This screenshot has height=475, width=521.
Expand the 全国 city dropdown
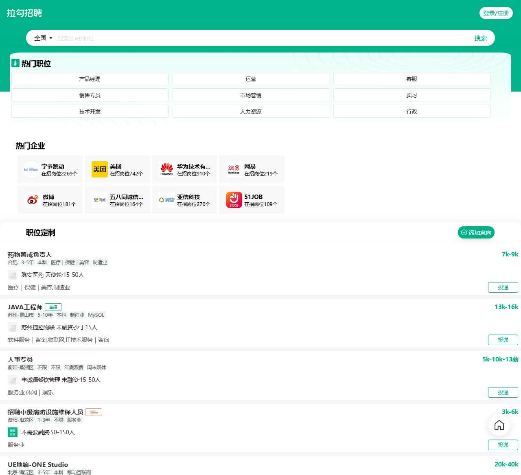point(43,38)
